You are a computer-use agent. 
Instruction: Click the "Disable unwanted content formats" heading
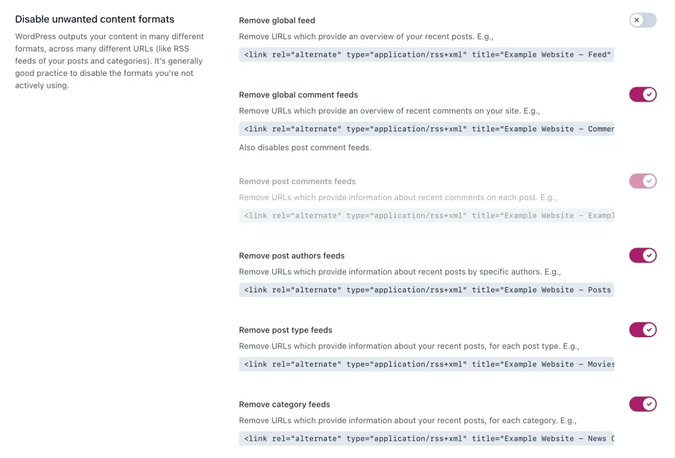click(x=94, y=19)
